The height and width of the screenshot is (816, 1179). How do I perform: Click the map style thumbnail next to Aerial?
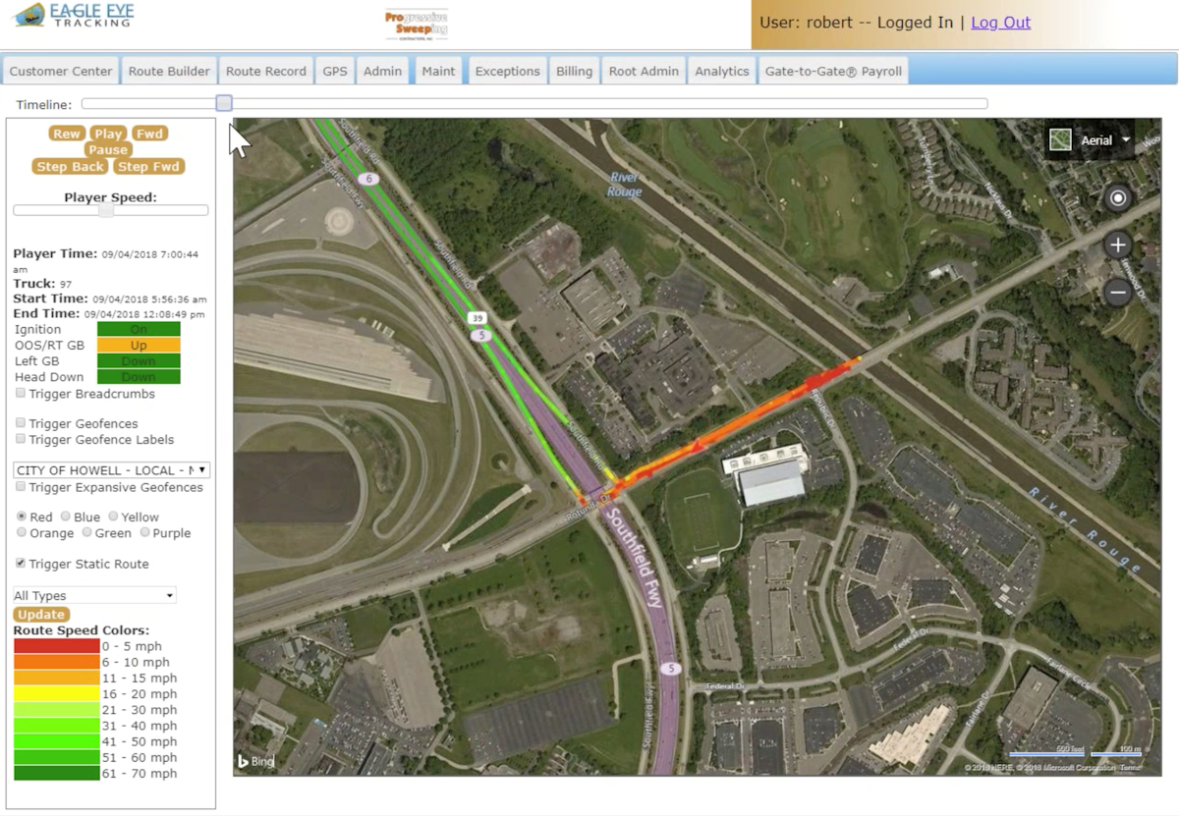point(1059,139)
